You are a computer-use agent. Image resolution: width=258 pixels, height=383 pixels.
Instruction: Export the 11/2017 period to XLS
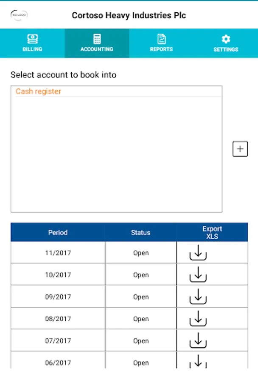click(198, 253)
